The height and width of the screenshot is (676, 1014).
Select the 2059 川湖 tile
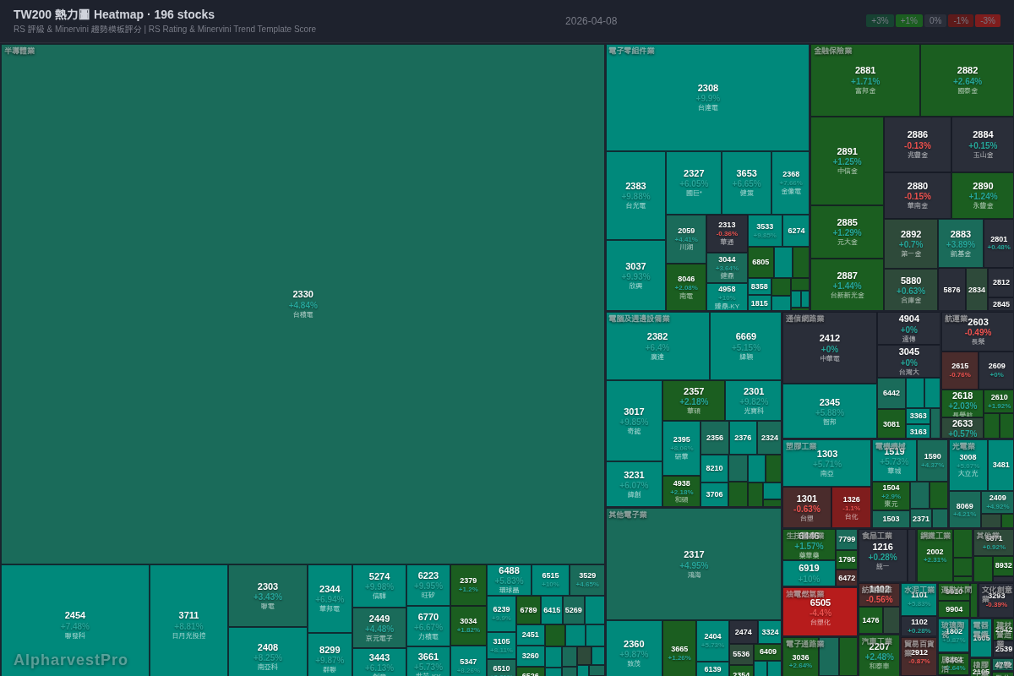(x=686, y=239)
